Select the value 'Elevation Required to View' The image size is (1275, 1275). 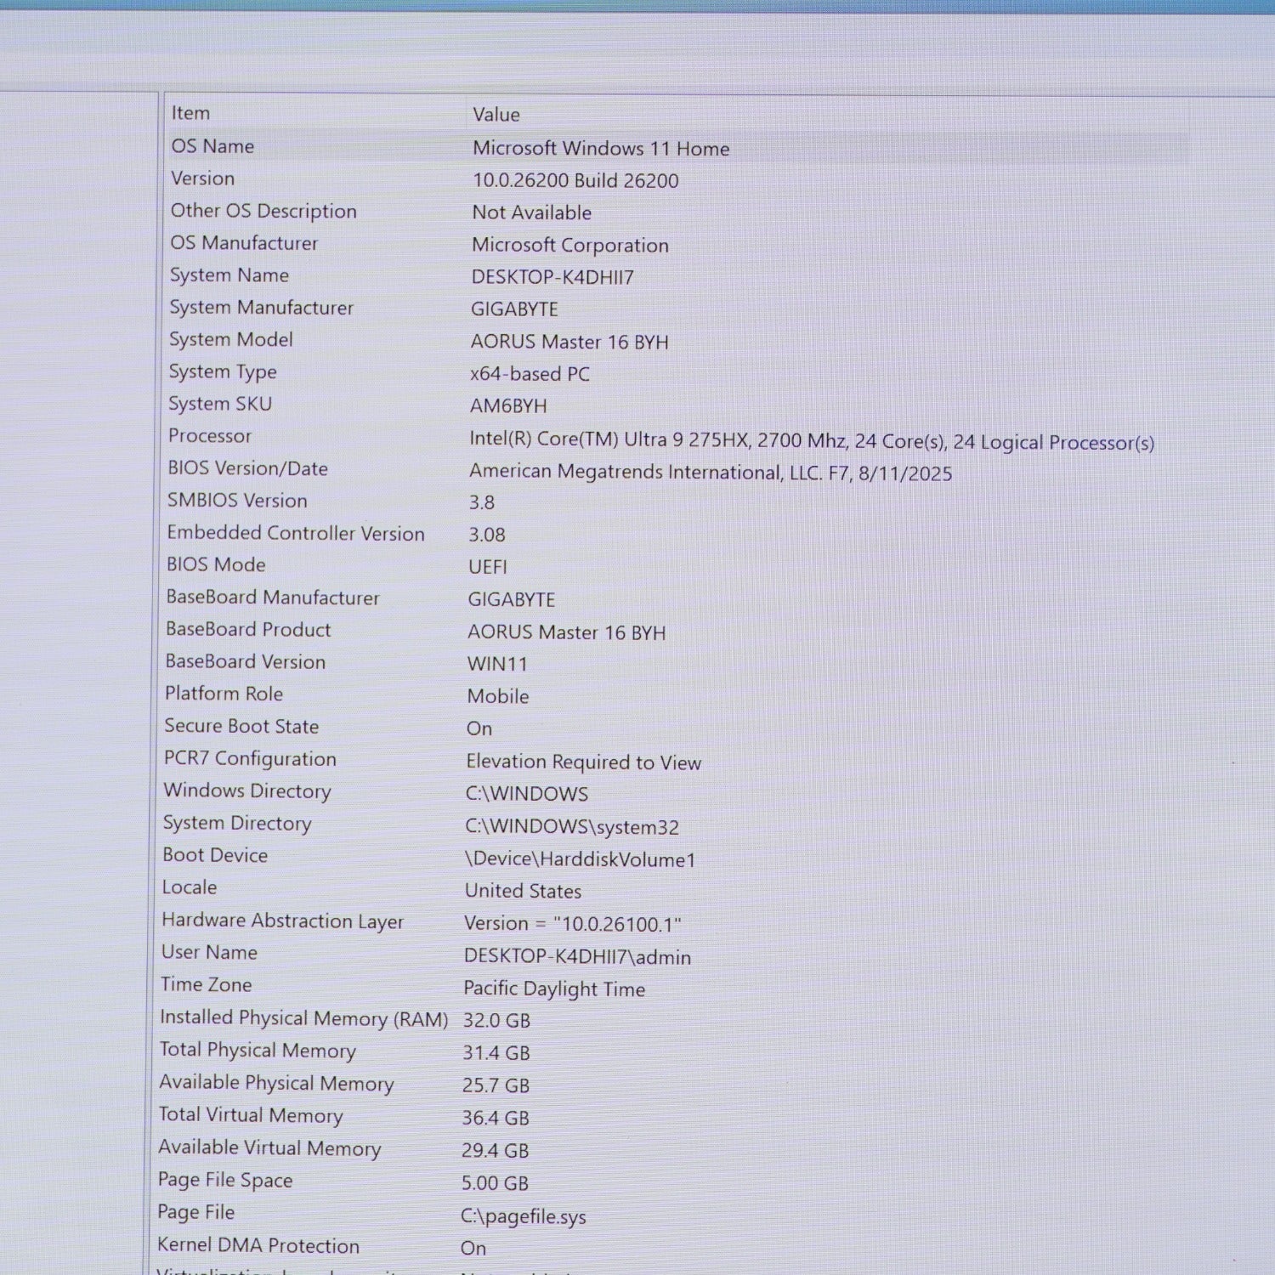coord(584,762)
